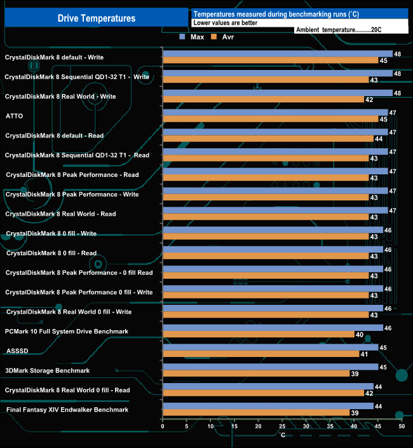Click the 40 value on PCMark 10 Avr bar

pyautogui.click(x=360, y=335)
